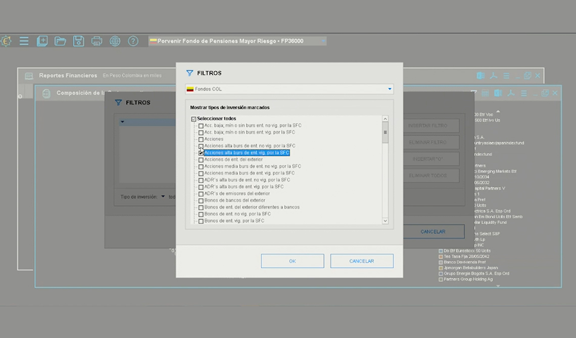This screenshot has height=338, width=576.
Task: Click the open folder toolbar icon
Action: pyautogui.click(x=60, y=41)
